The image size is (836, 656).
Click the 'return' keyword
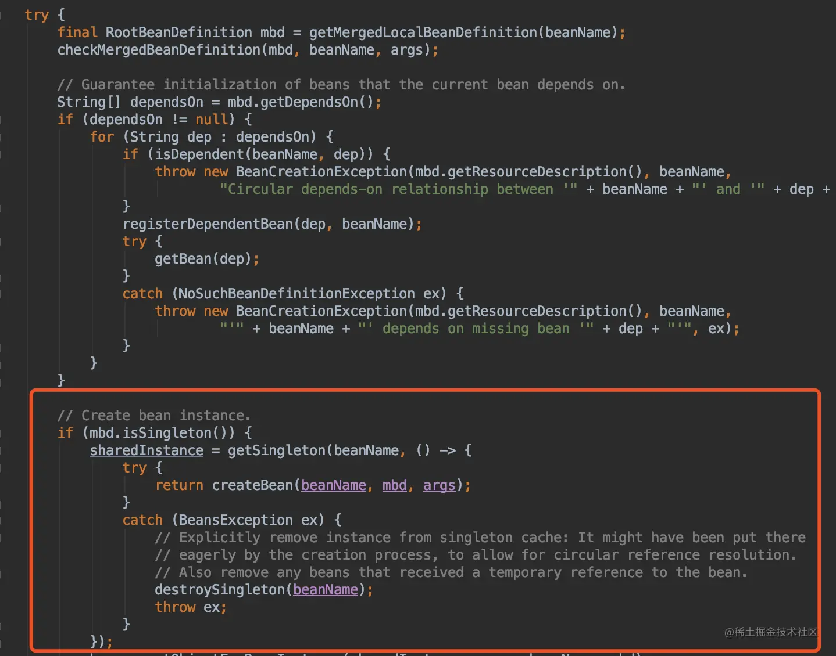[179, 485]
